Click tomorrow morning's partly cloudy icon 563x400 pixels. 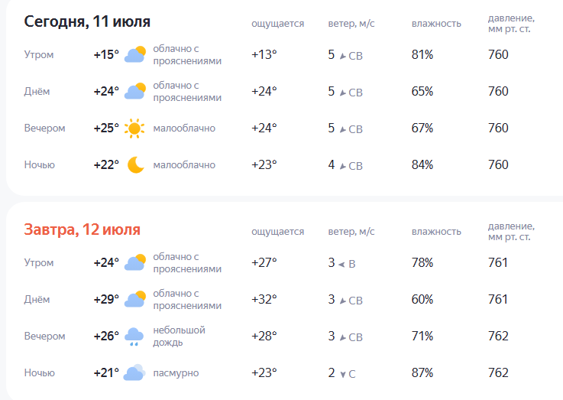pyautogui.click(x=135, y=263)
